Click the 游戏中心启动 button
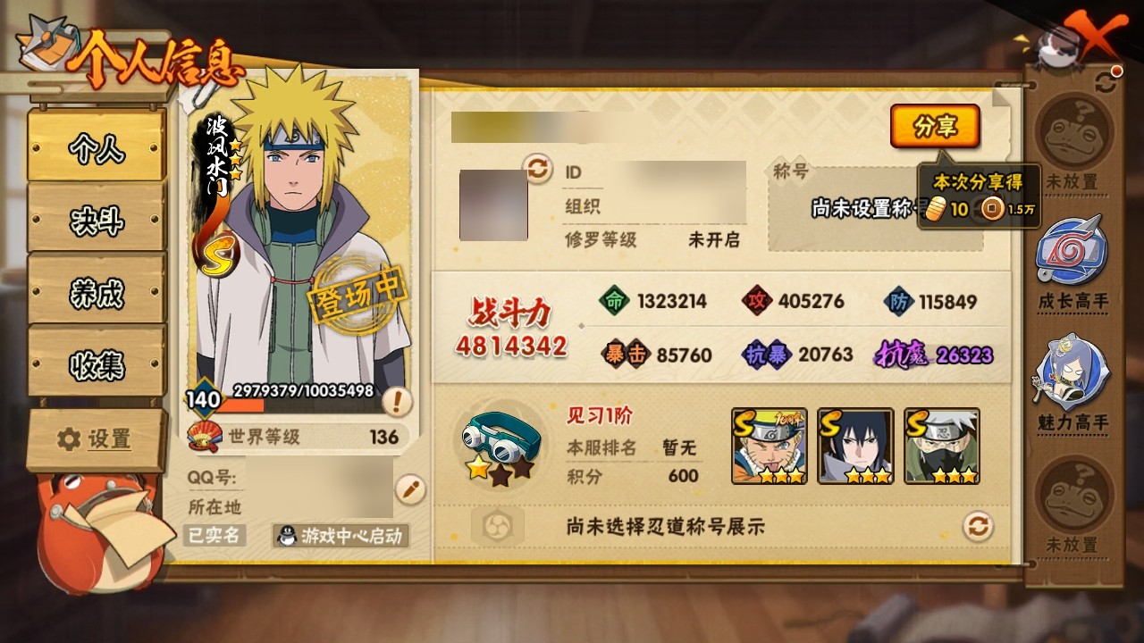 [x=341, y=536]
